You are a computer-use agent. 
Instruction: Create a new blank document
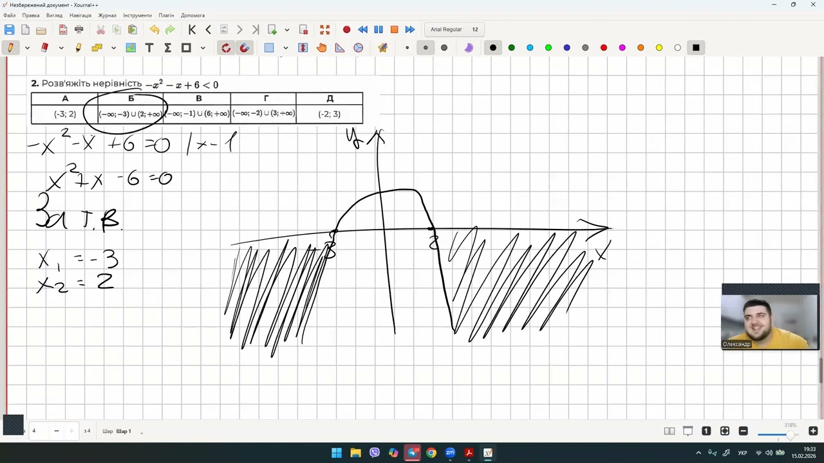[25, 30]
